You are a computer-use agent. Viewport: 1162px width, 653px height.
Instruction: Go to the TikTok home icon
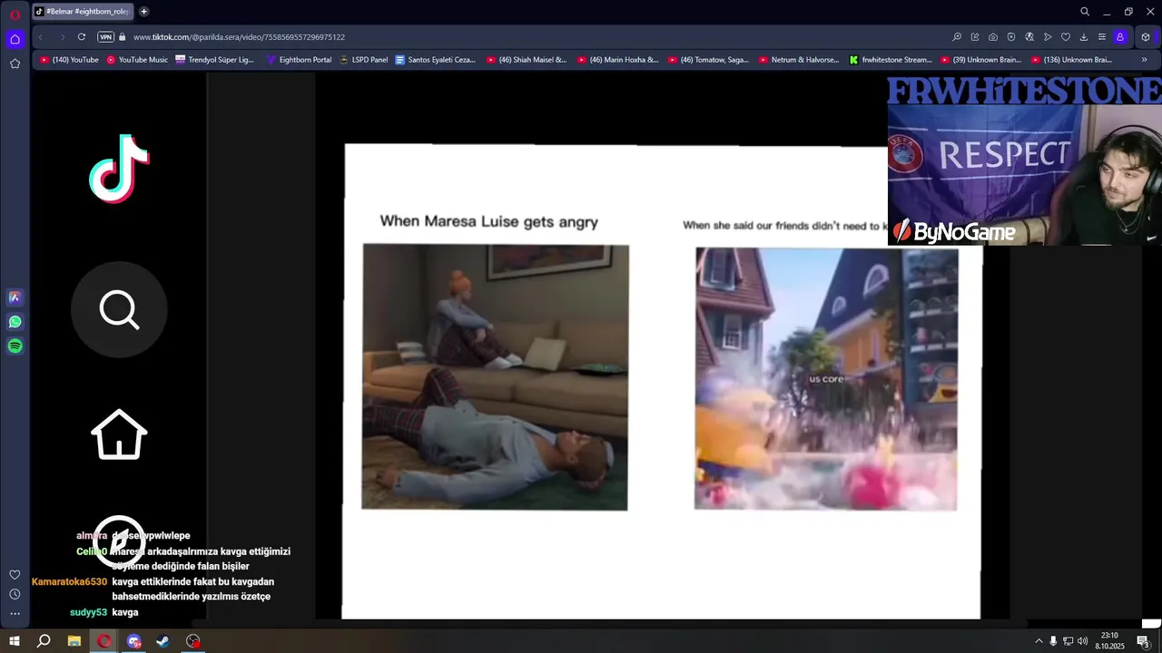120,434
